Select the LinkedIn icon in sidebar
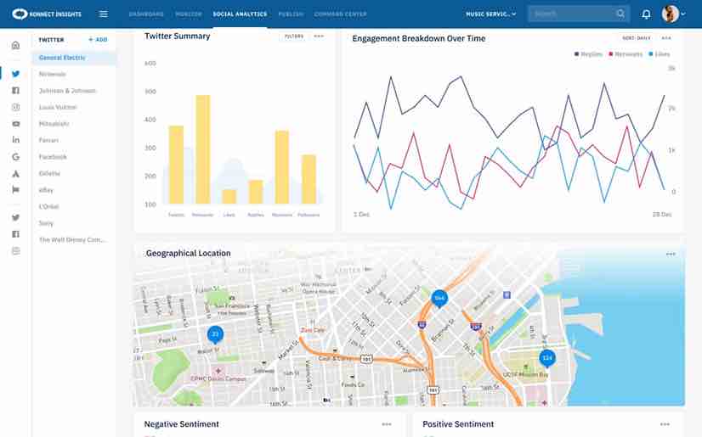Image resolution: width=702 pixels, height=437 pixels. pyautogui.click(x=15, y=140)
